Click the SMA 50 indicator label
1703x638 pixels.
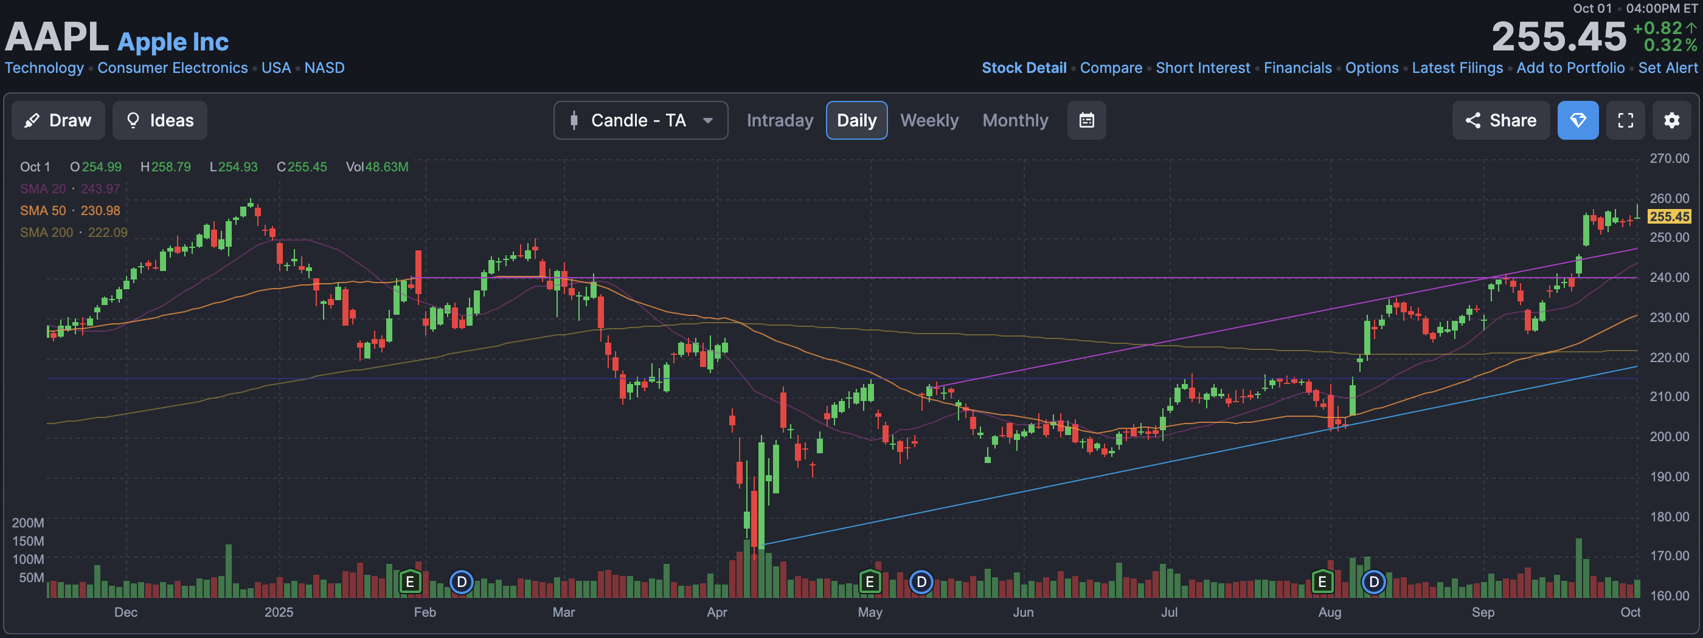point(70,210)
